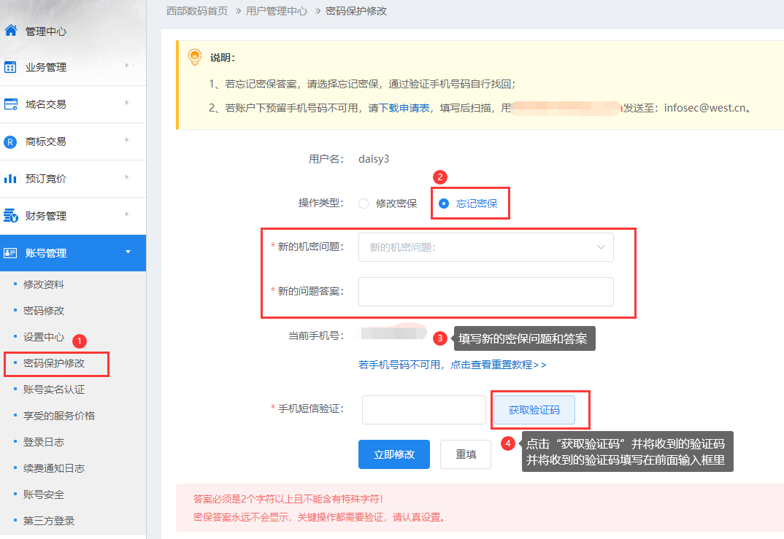
Task: Open 密码保护修改 in the sidebar
Action: tap(54, 363)
